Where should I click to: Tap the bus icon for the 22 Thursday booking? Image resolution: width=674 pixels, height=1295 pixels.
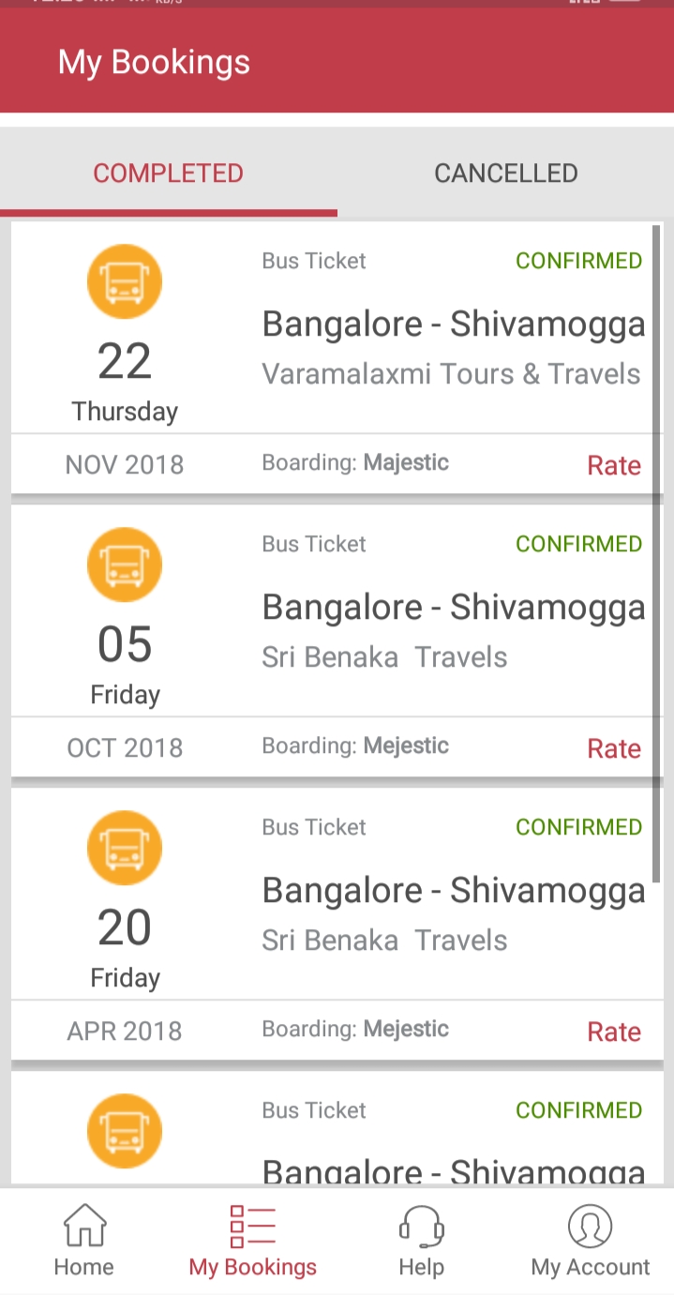coord(125,281)
